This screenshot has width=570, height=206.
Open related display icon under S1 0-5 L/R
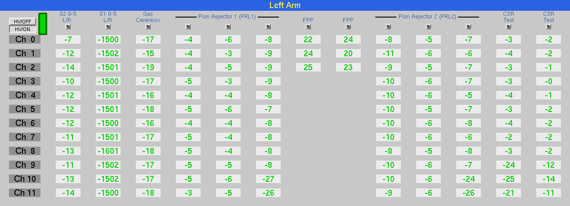tap(108, 27)
